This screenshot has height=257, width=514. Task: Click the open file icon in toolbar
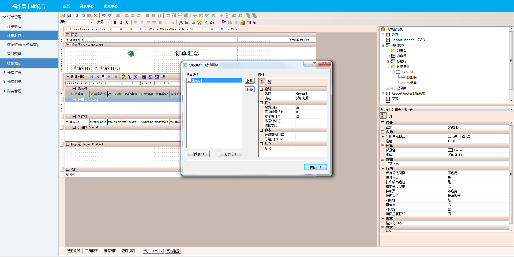click(63, 16)
